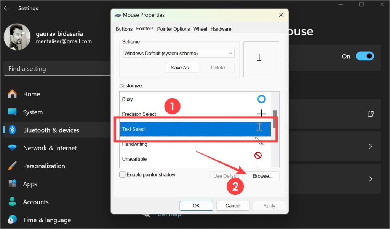Select the Busy pointer row

click(195, 99)
